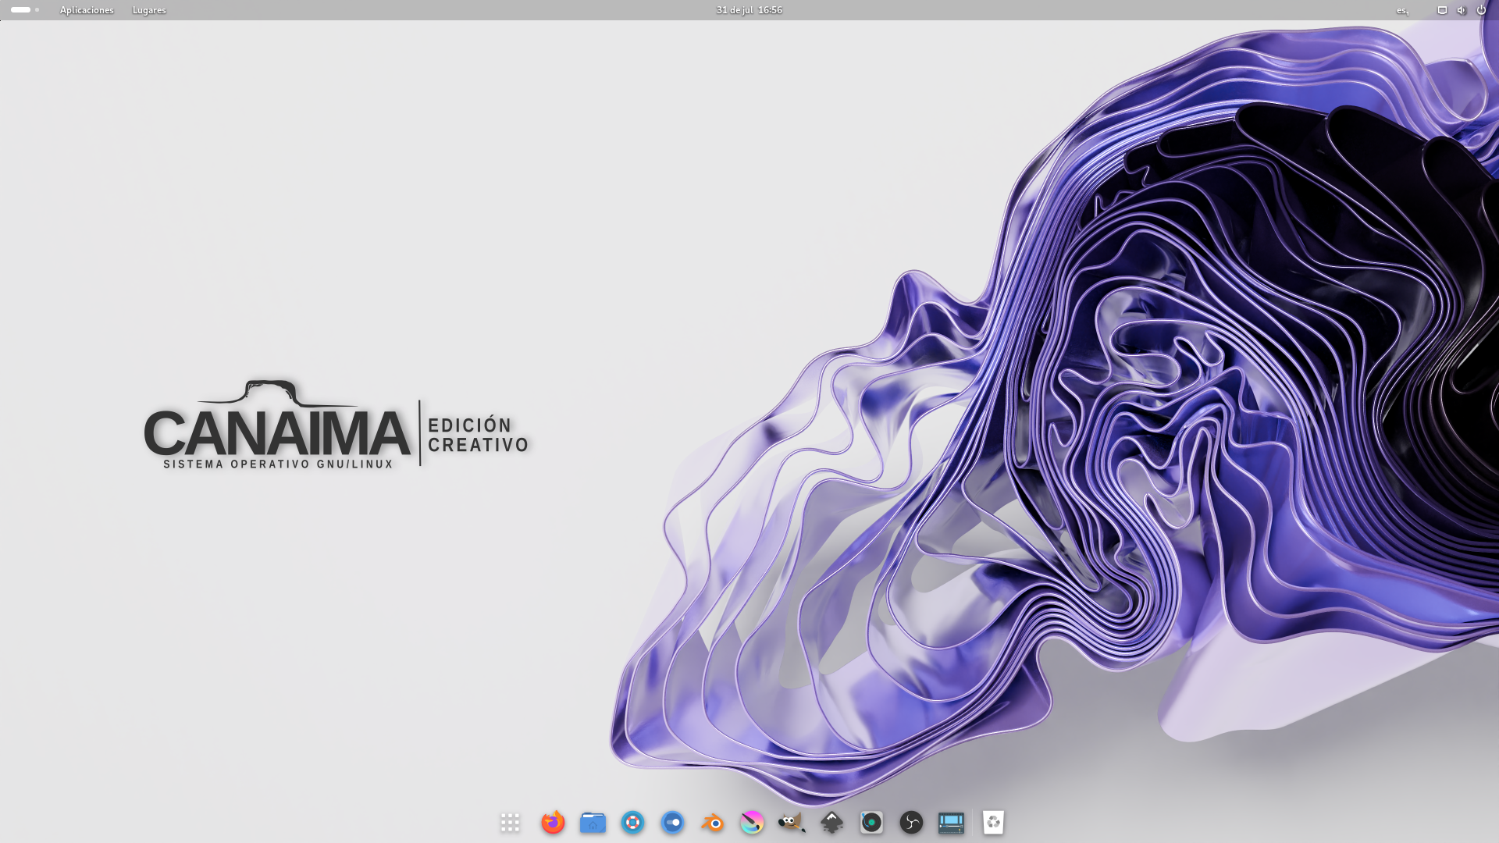The image size is (1499, 843).
Task: Launch Krita from the dock
Action: pyautogui.click(x=752, y=822)
